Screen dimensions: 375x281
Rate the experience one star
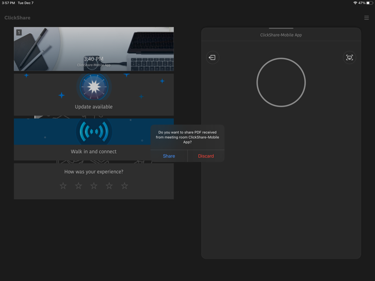[x=63, y=186]
